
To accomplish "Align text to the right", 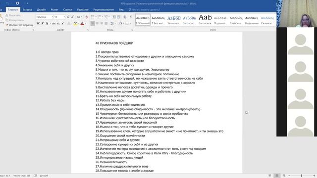I will pyautogui.click(x=102, y=23).
